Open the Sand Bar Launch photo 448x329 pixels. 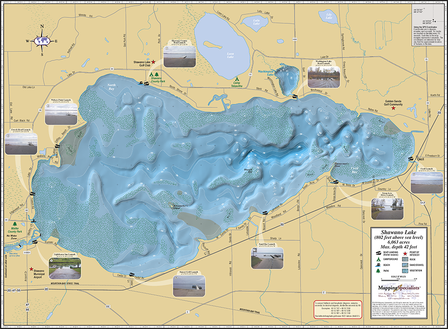coord(267,258)
